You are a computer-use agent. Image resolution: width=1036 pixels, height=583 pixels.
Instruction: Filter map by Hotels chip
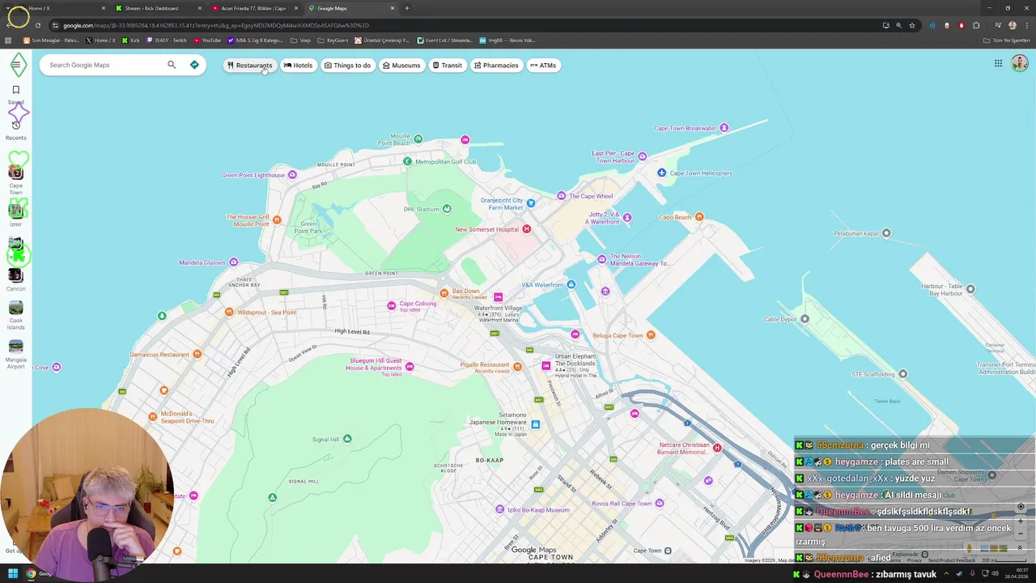298,65
